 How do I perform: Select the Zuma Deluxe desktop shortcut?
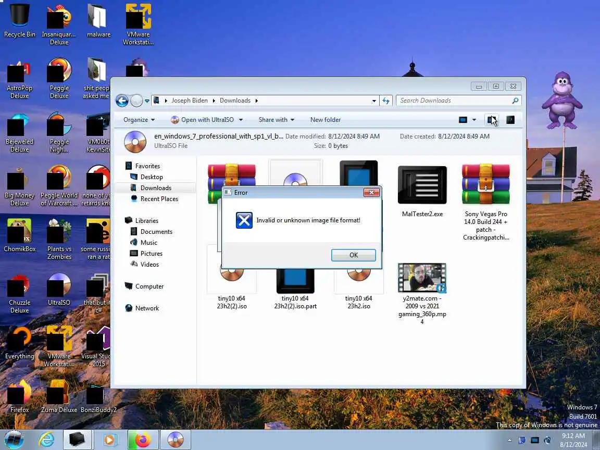point(59,396)
